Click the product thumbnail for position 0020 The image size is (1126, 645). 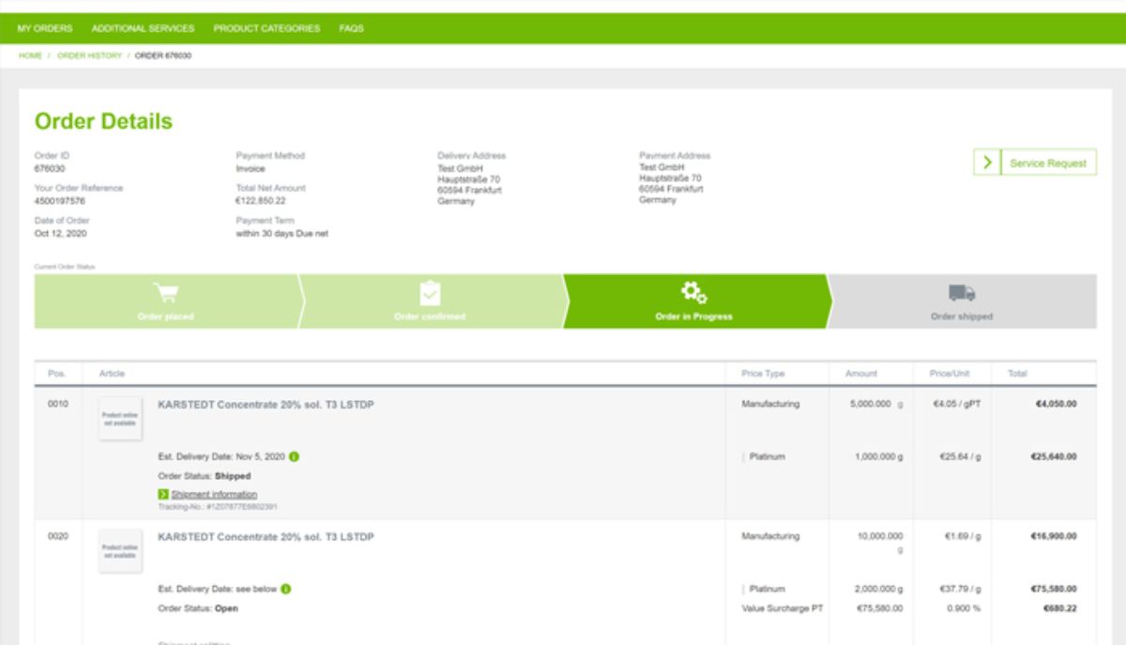[120, 550]
